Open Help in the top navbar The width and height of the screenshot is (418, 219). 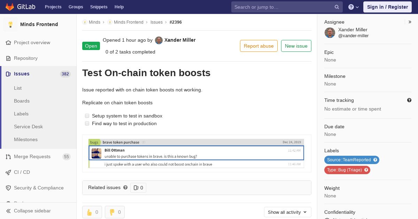click(x=119, y=7)
